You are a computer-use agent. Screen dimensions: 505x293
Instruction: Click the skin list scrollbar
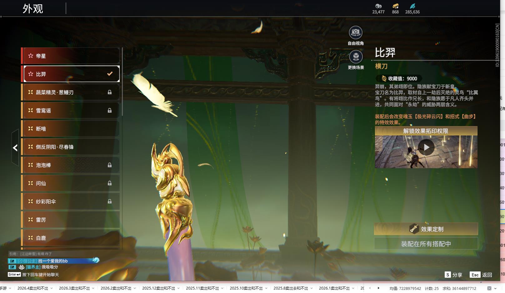coord(122,82)
